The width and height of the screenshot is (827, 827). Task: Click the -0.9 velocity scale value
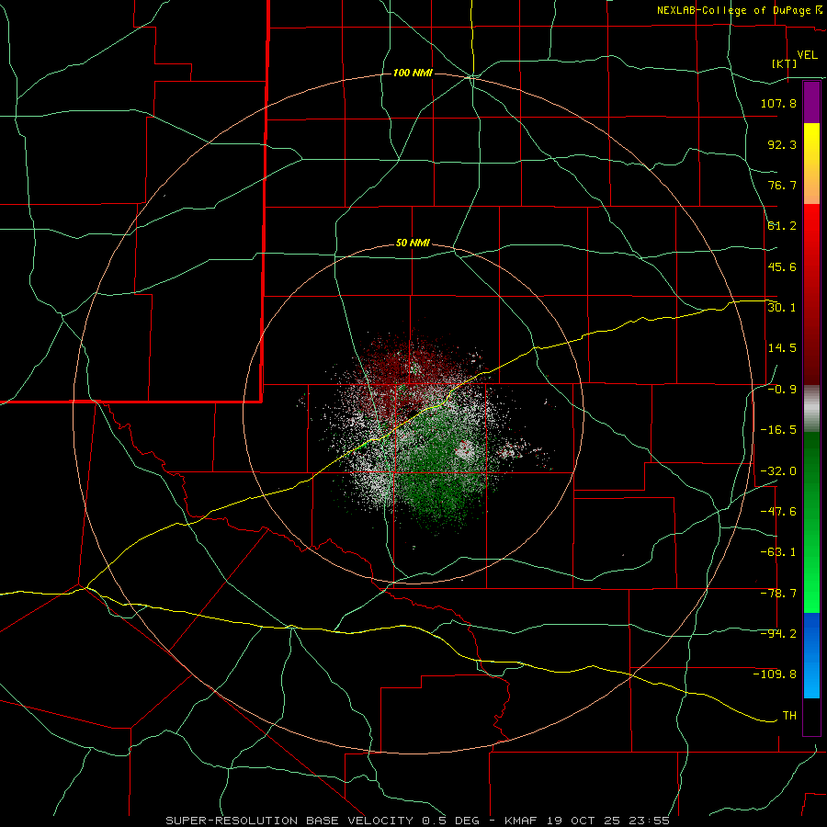782,390
